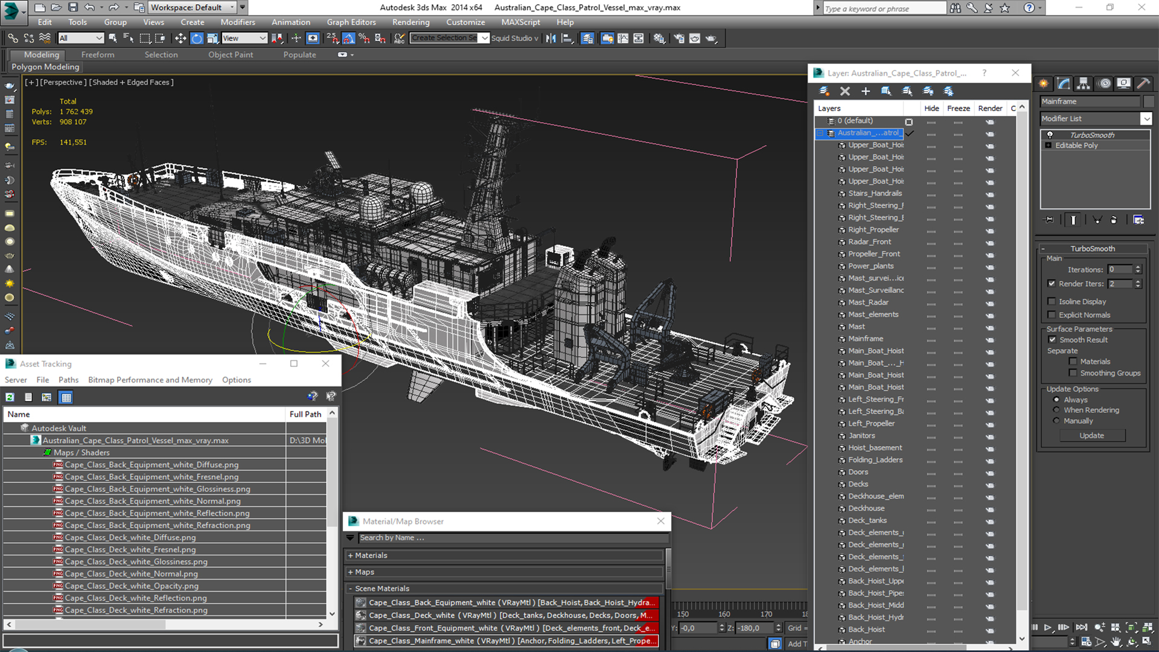
Task: Increase TurboSmooth Iterations spinner
Action: point(1138,267)
